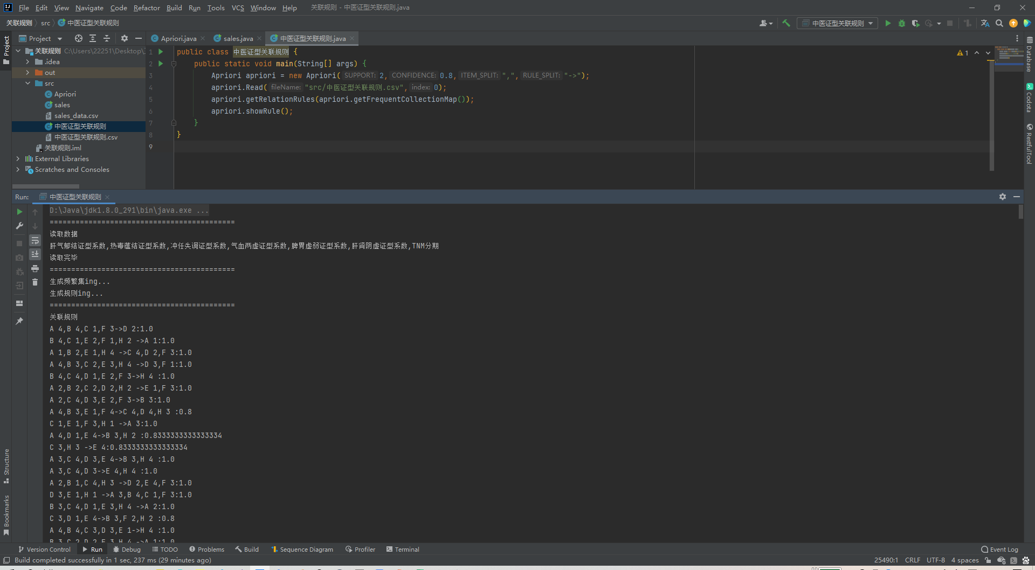1035x570 pixels.
Task: Click the print icon in Run panel
Action: tap(35, 268)
